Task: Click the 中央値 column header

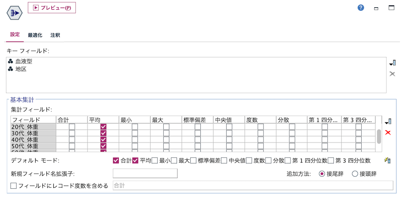Action: tap(229, 120)
